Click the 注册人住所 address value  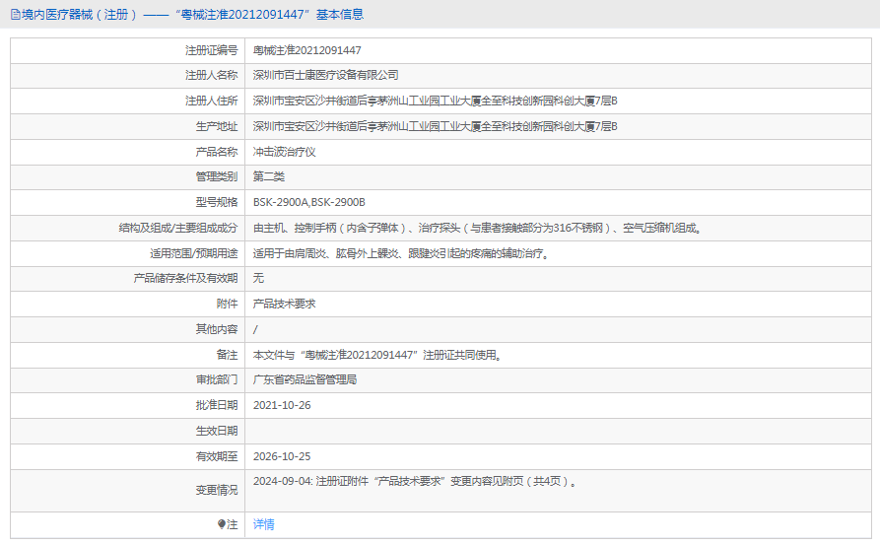click(435, 102)
